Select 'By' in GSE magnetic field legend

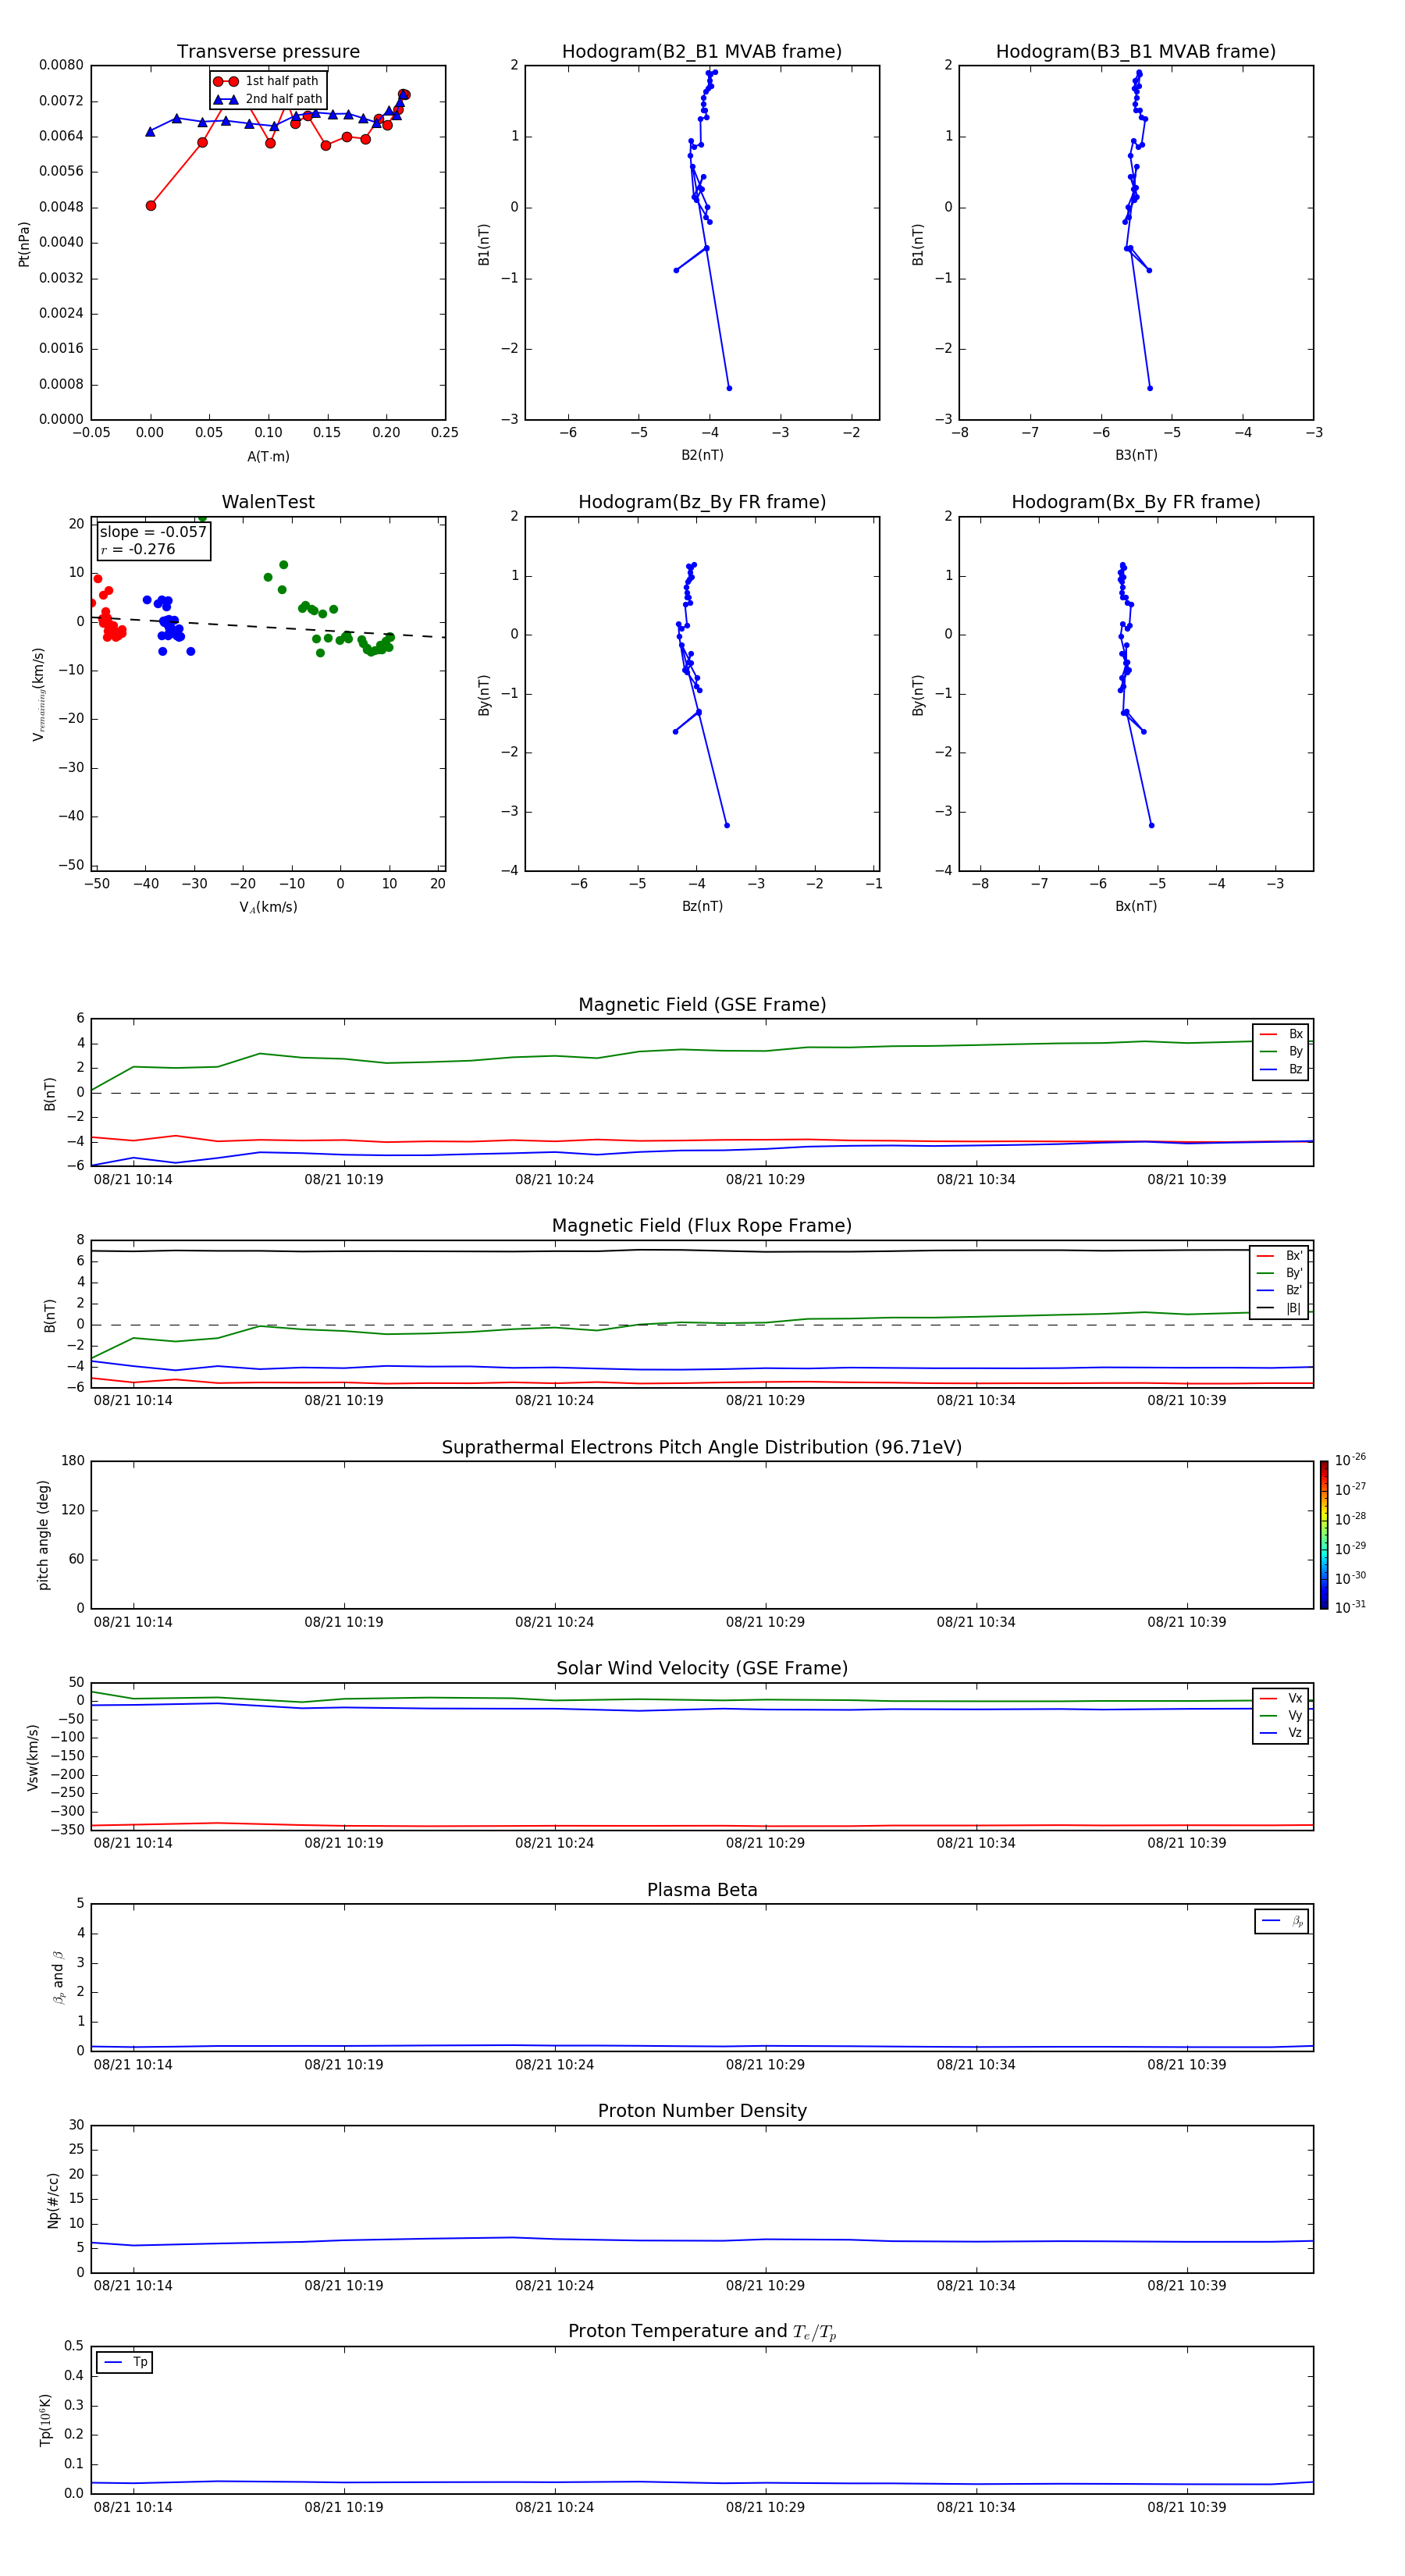pos(1281,1051)
